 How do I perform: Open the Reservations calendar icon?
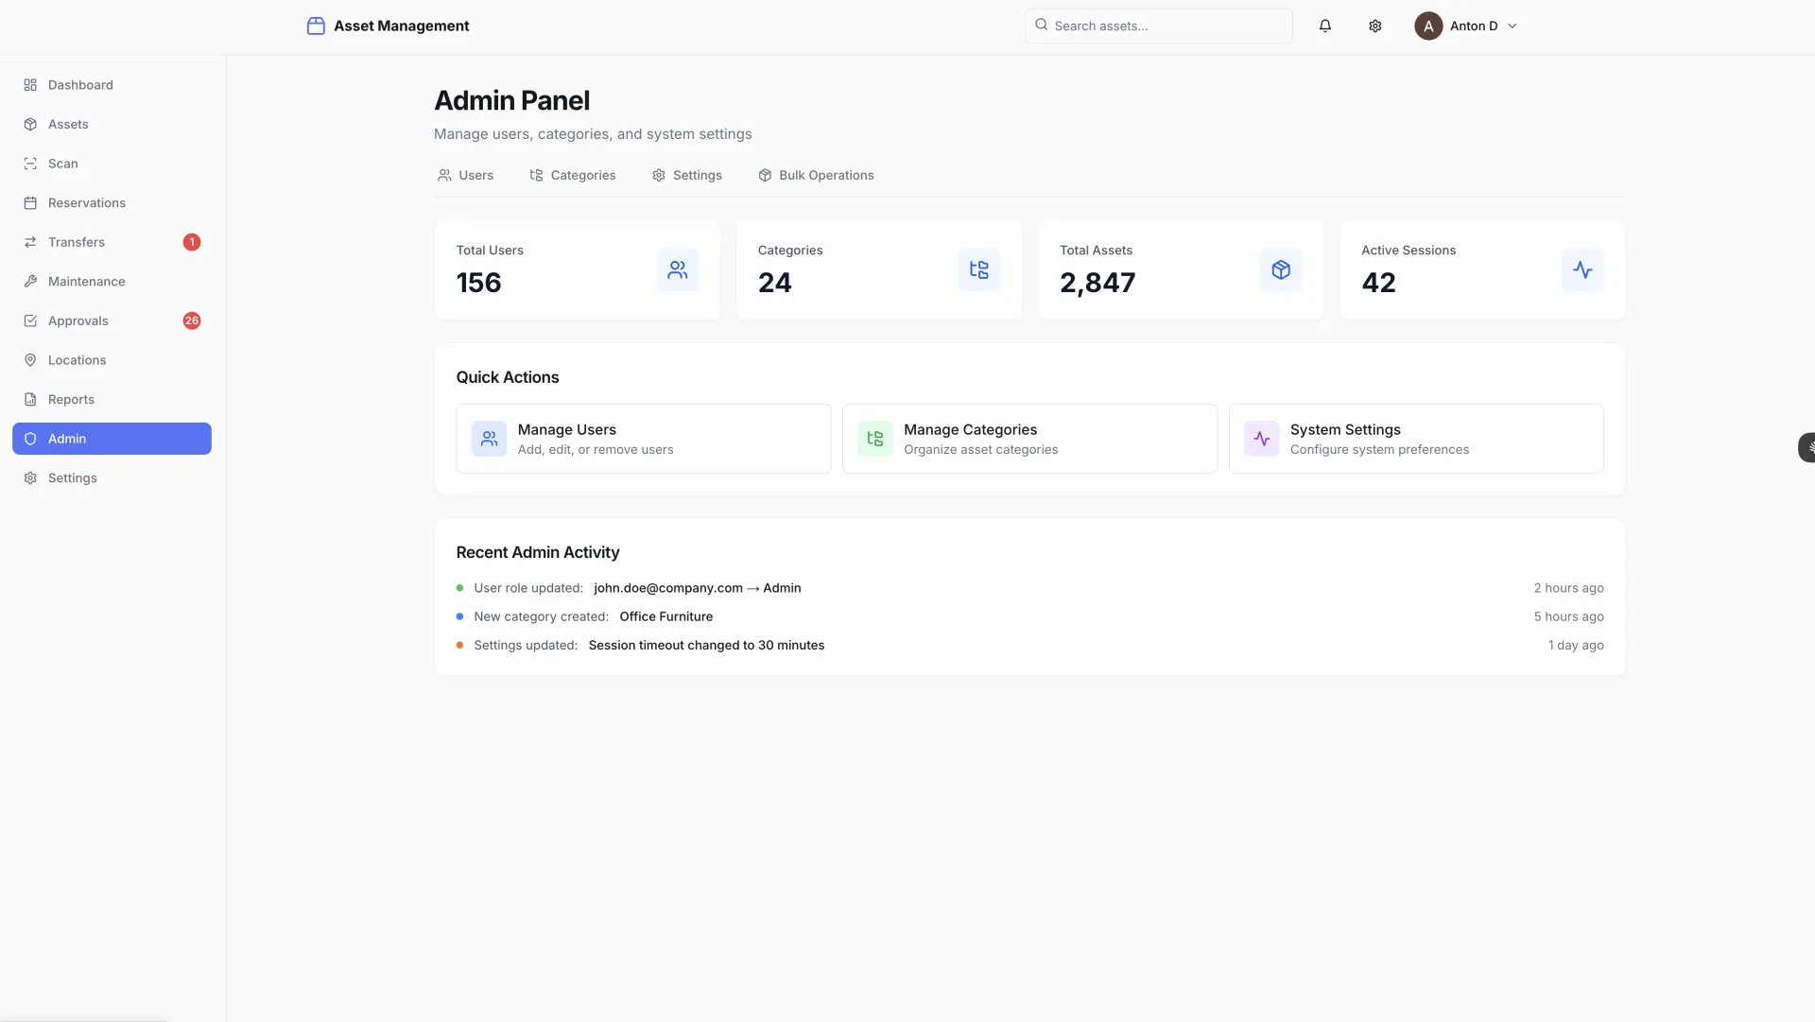coord(29,202)
